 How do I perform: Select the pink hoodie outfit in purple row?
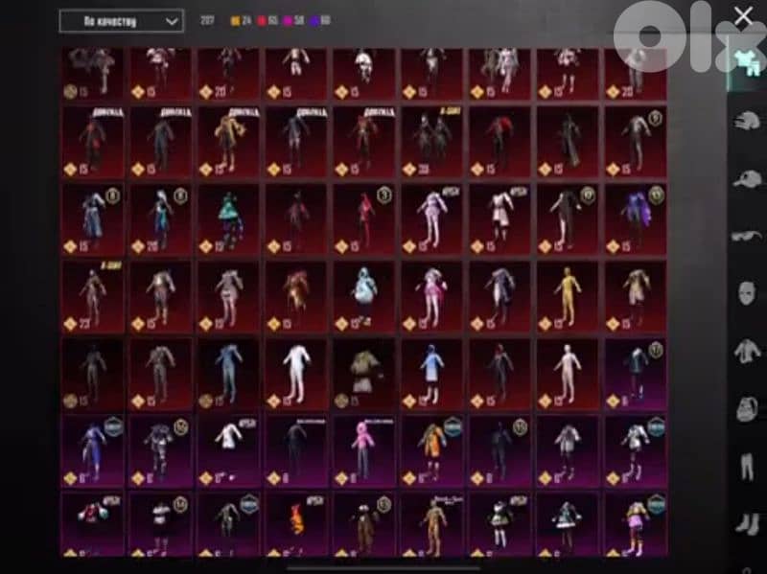[364, 451]
